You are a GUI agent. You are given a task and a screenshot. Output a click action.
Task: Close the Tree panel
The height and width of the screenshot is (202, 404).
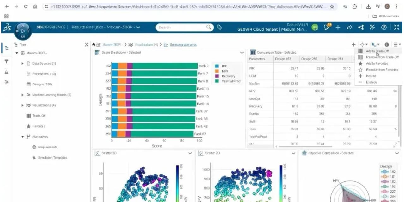87,45
